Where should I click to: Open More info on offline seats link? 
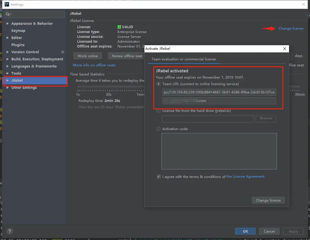pos(94,65)
